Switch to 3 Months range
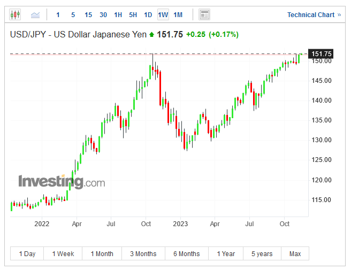This screenshot has height=270, width=351. coord(143,253)
